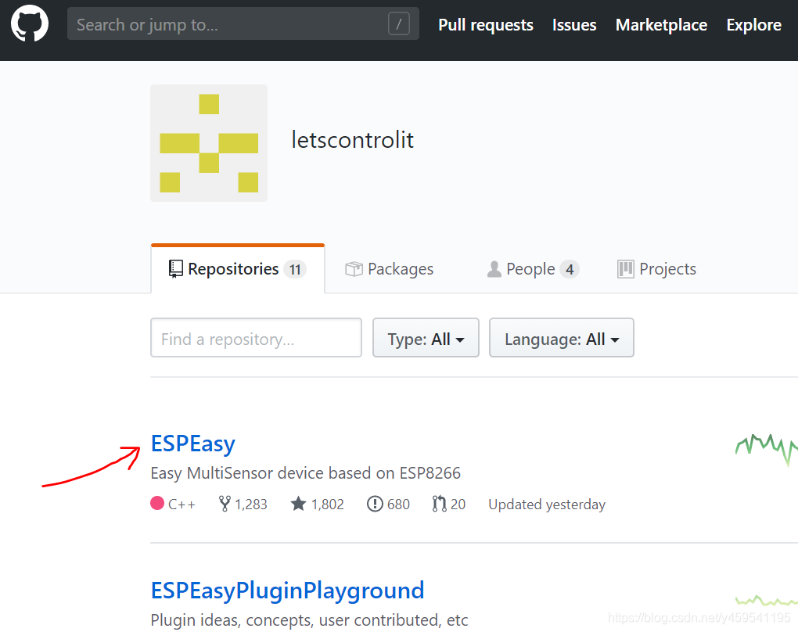Click the package box icon
The height and width of the screenshot is (632, 798).
[x=354, y=268]
